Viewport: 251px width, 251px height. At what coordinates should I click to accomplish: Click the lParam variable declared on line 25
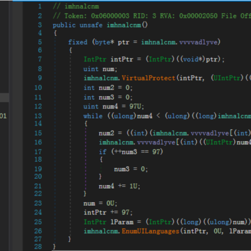tap(122, 222)
